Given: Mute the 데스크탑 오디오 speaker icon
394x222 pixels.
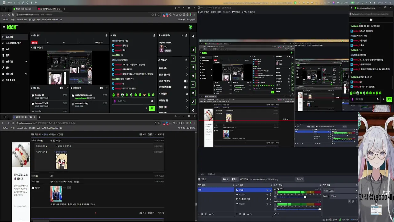Looking at the screenshot, I should pos(275,197).
